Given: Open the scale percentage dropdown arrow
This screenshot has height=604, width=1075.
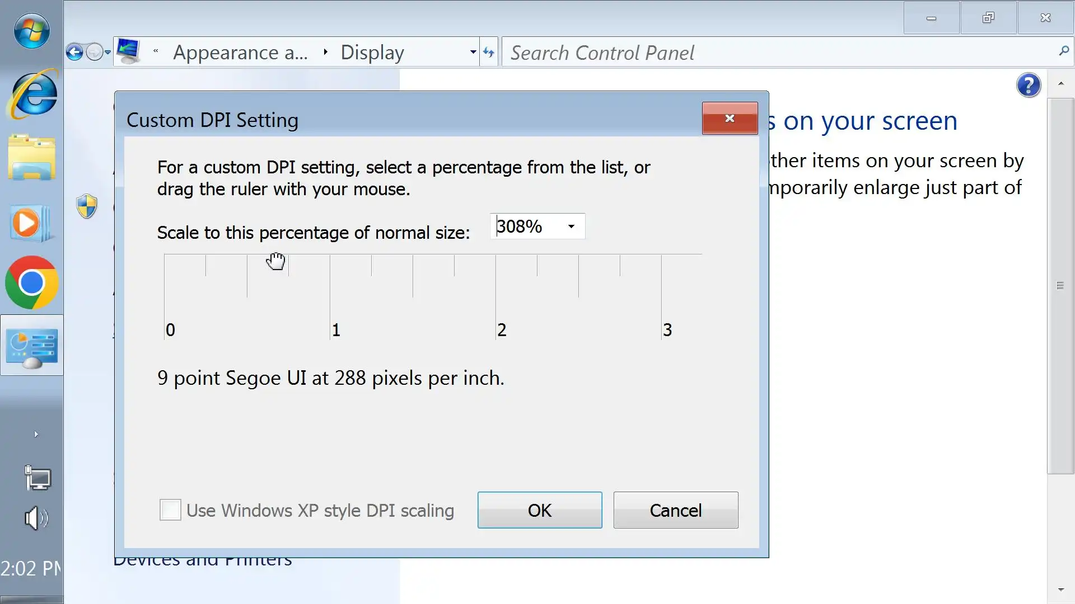Looking at the screenshot, I should (571, 226).
